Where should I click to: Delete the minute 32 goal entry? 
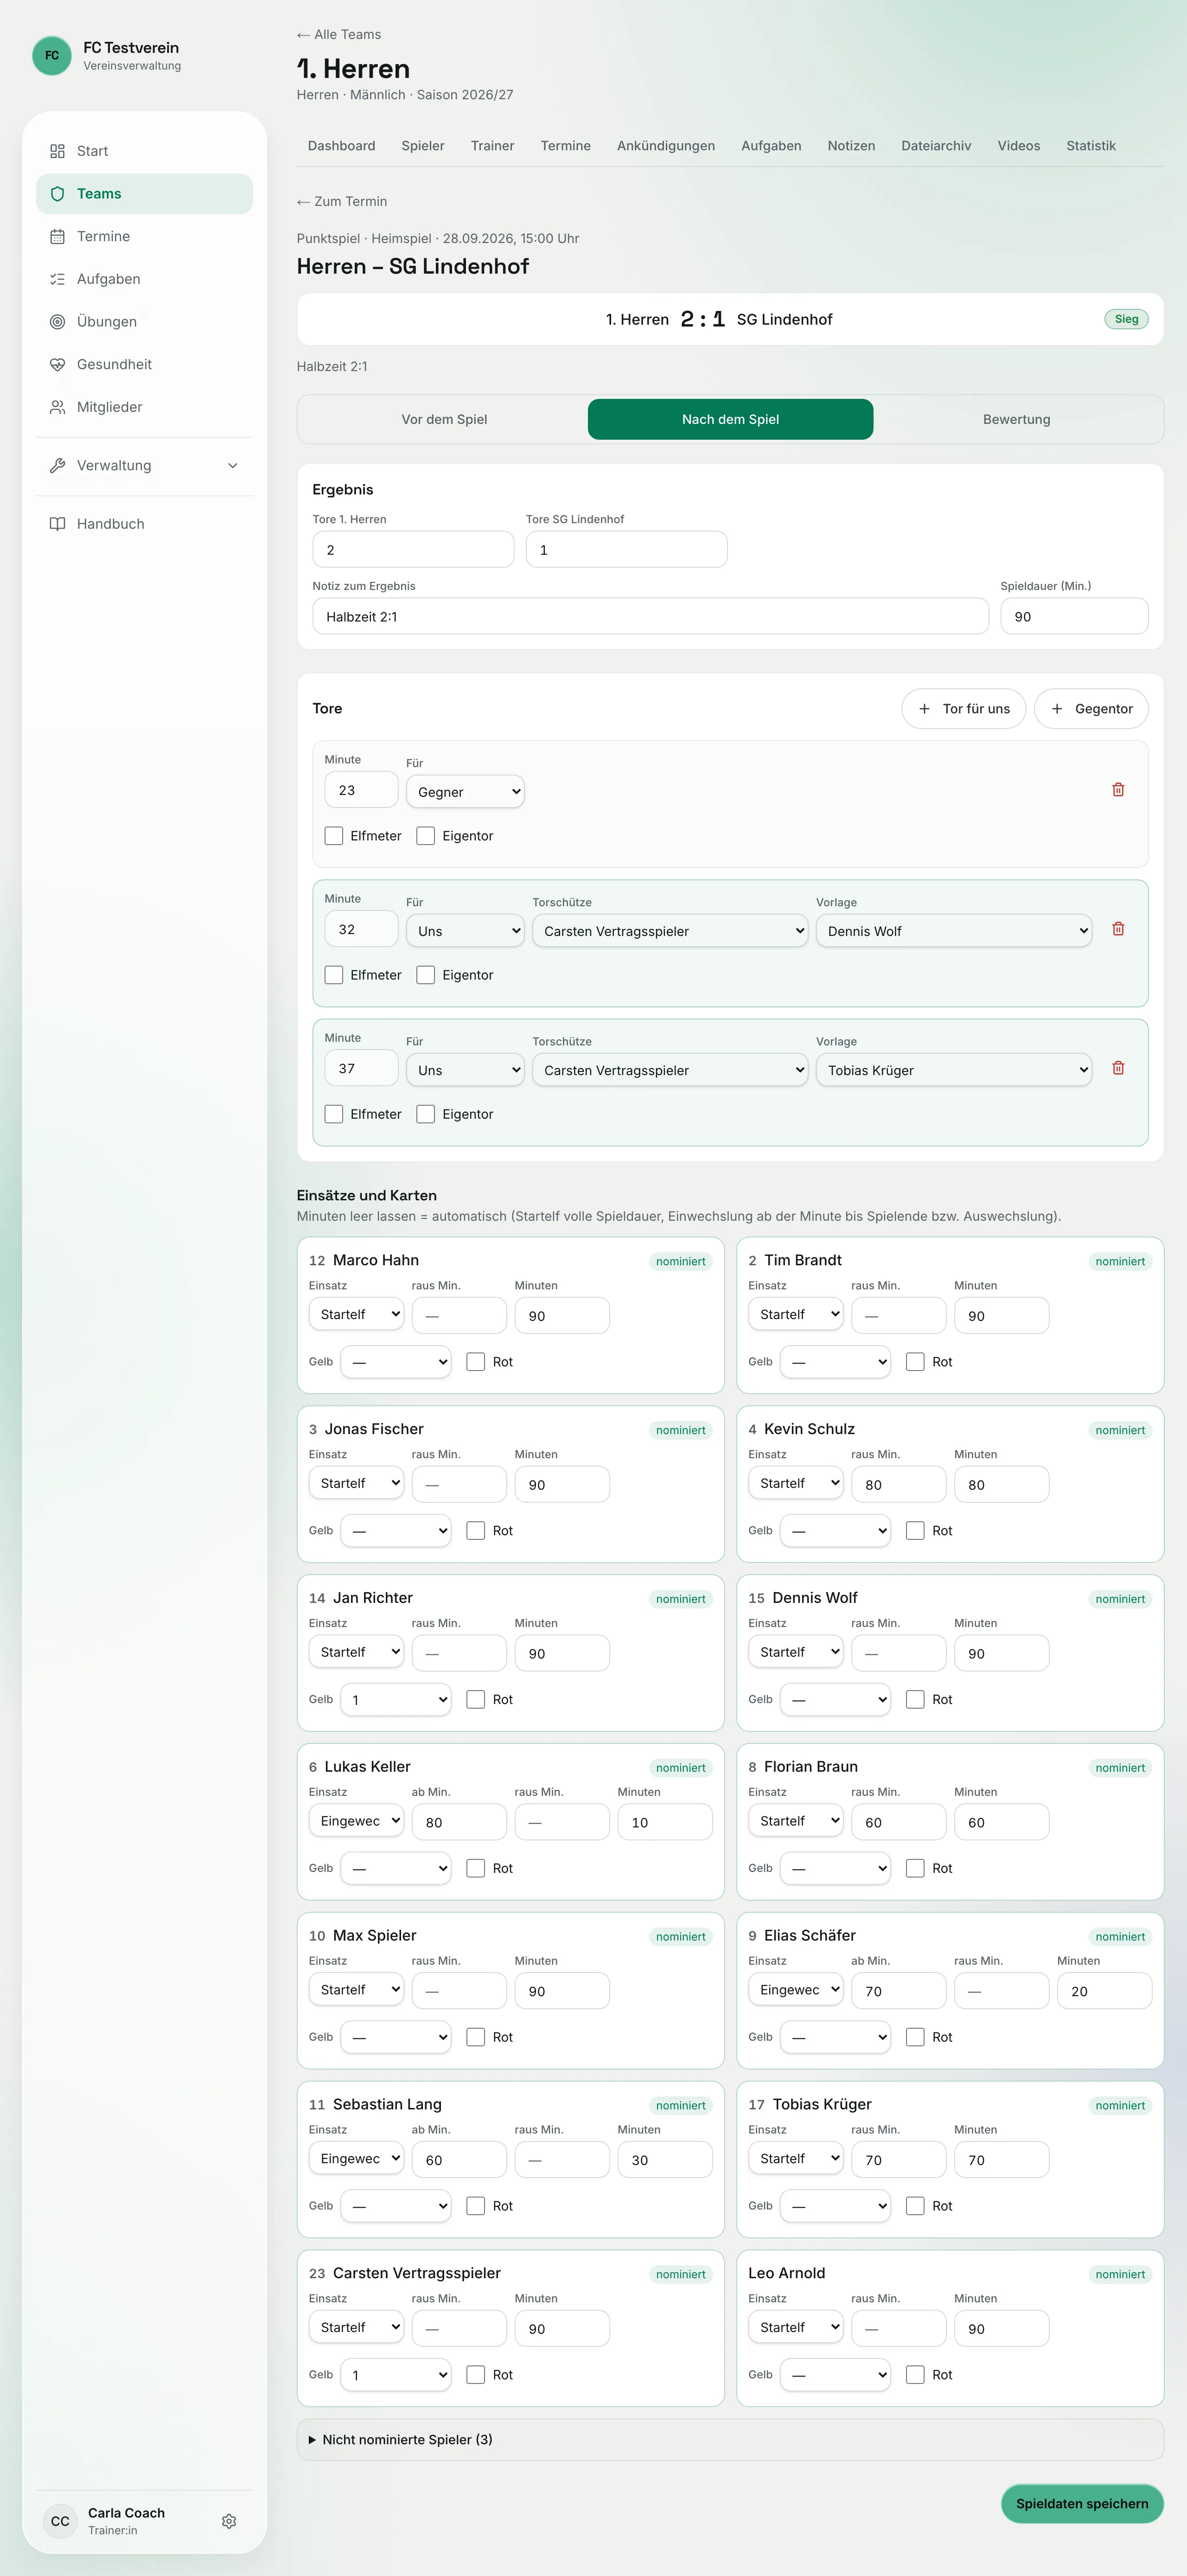click(1118, 929)
